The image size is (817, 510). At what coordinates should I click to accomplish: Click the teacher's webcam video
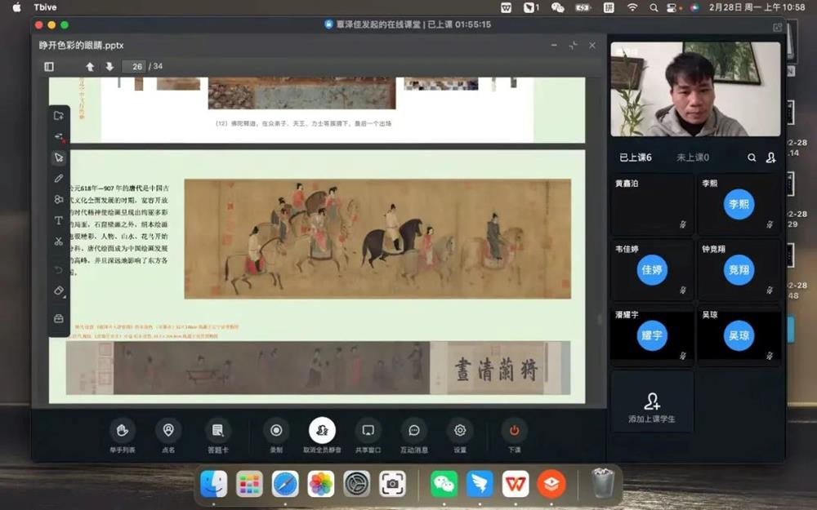point(695,89)
